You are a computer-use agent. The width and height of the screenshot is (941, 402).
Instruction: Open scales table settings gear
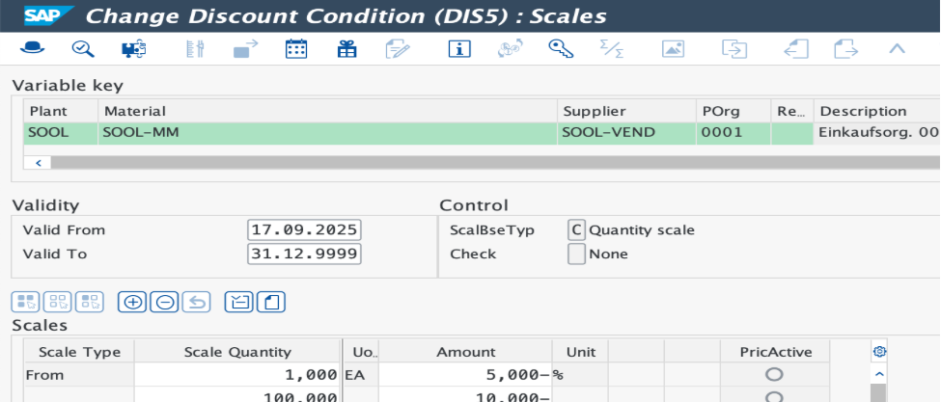878,352
